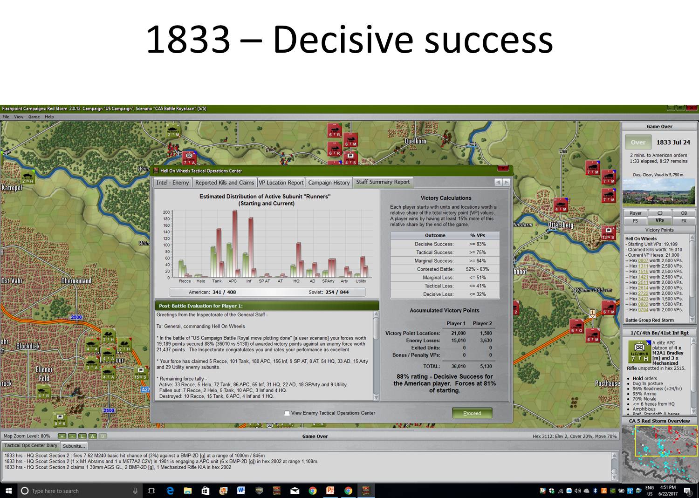The height and width of the screenshot is (498, 699).
Task: Click the Victory Points panel header
Action: click(x=659, y=230)
